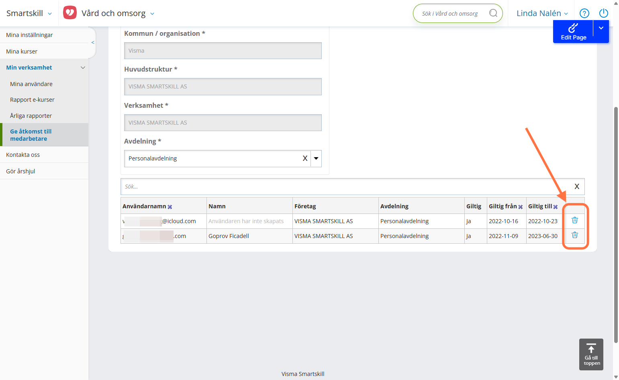Open Kontakta oss
Viewport: 619px width, 380px height.
(x=23, y=155)
